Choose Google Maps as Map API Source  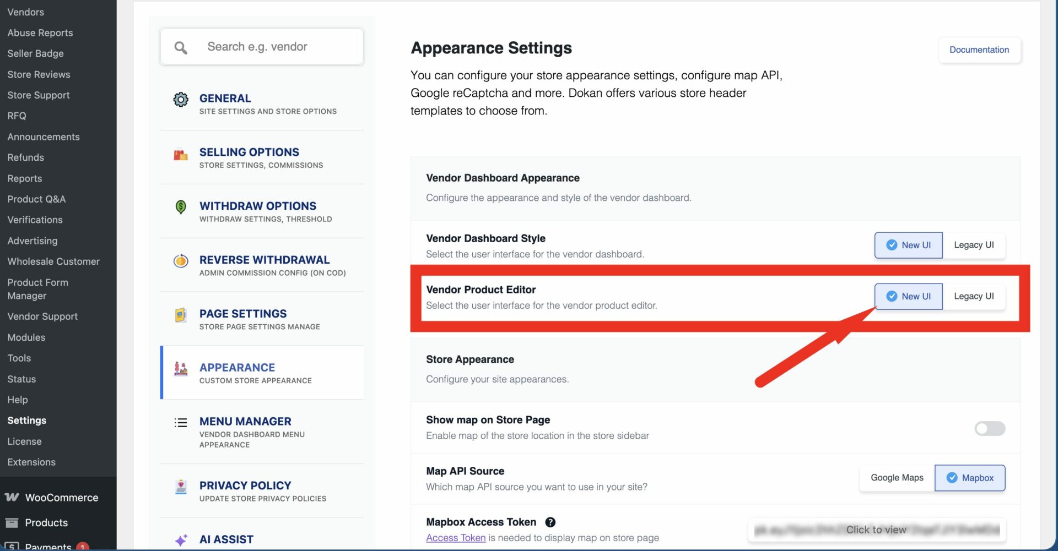click(897, 478)
